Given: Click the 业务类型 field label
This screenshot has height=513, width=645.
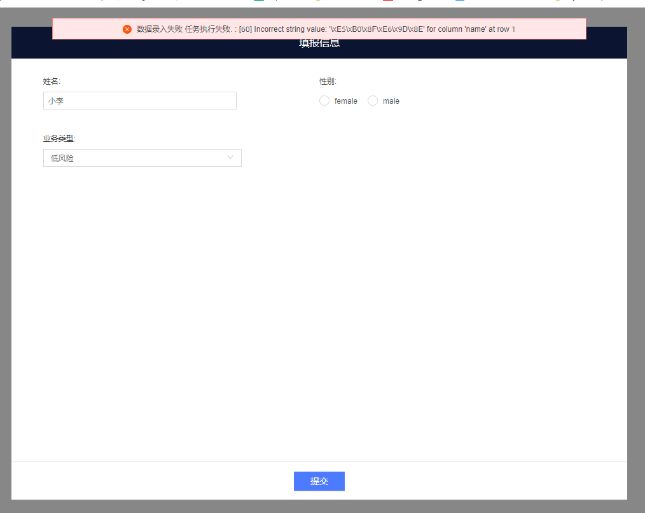Looking at the screenshot, I should click(59, 139).
